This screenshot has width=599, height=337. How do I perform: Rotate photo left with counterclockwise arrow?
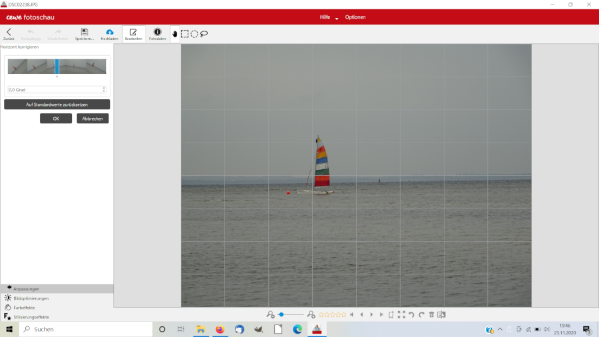click(x=411, y=314)
